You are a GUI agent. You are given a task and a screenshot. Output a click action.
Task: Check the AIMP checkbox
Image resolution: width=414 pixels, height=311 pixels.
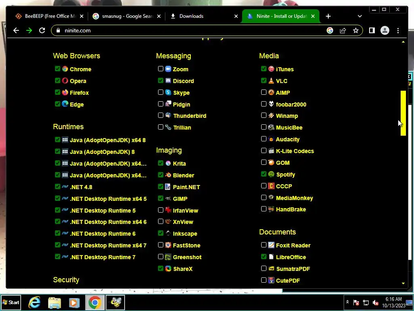[x=264, y=92]
